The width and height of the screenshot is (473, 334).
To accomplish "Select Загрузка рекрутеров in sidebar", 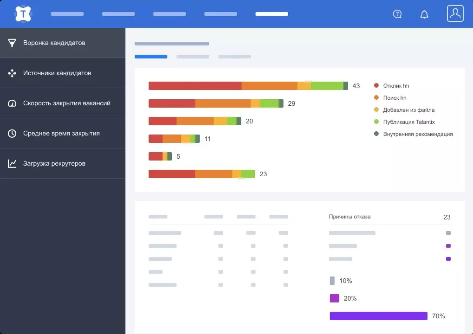I will click(63, 163).
